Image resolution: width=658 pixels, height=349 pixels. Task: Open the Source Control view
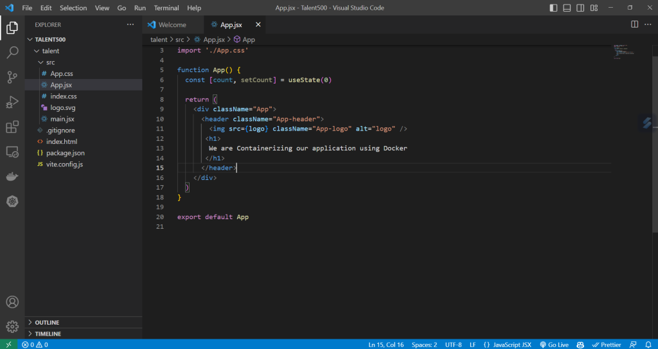click(12, 77)
